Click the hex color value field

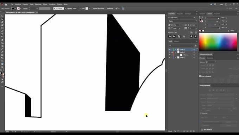coord(233,31)
